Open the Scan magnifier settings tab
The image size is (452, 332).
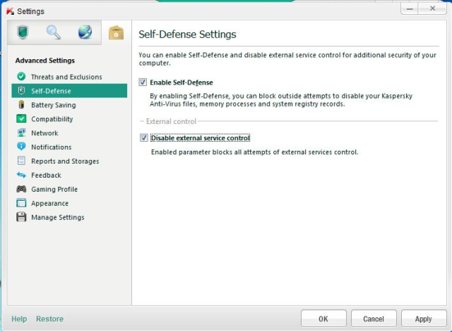53,32
